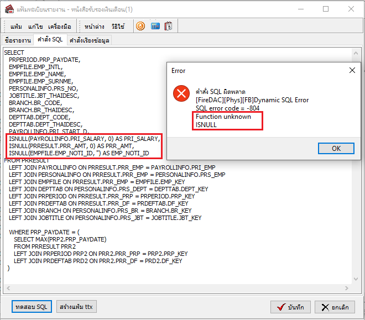Image resolution: width=365 pixels, height=320 pixels.
Task: Click the ทดสอบ SQL button
Action: click(32, 306)
